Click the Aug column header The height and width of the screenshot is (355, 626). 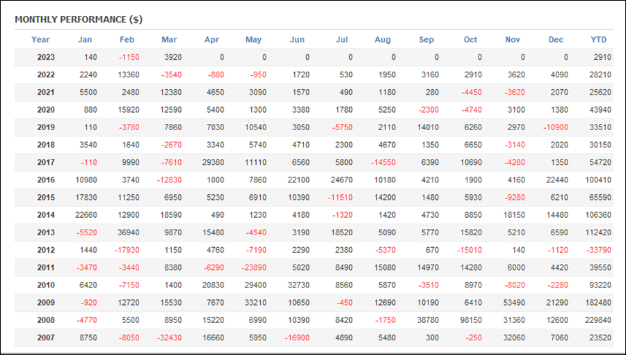[383, 40]
